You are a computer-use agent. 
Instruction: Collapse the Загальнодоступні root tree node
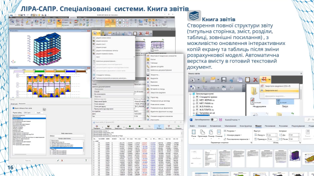(191, 94)
